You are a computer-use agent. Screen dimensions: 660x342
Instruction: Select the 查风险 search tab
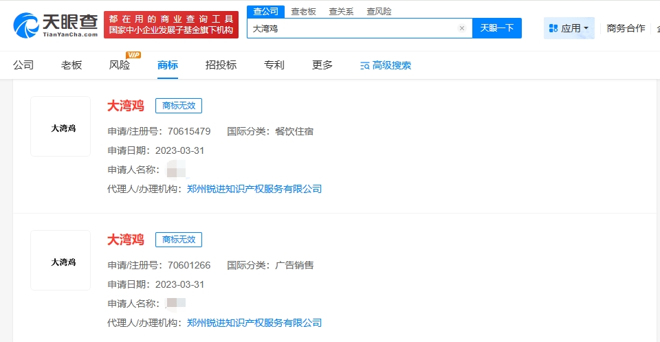click(x=379, y=11)
